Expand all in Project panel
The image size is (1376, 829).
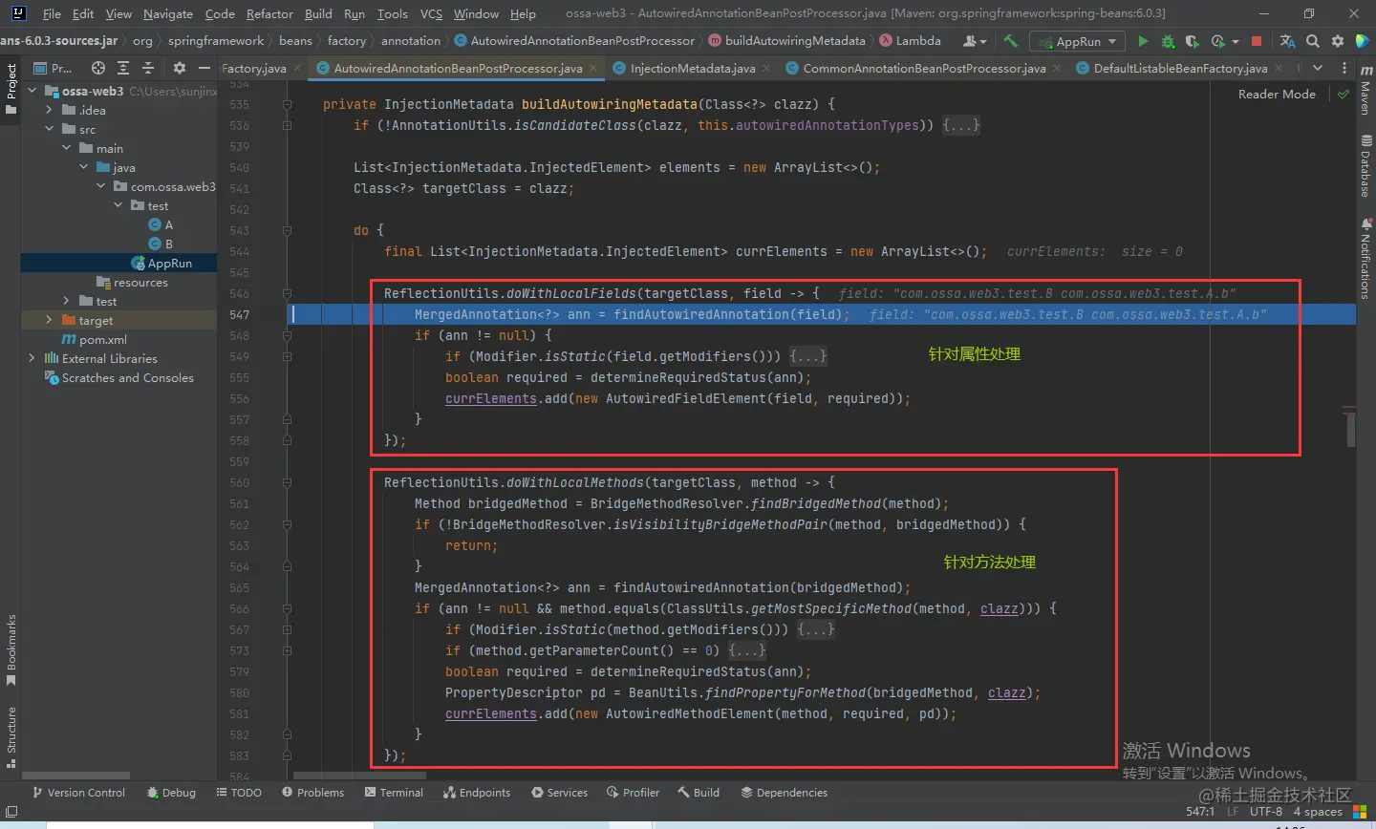coord(123,68)
